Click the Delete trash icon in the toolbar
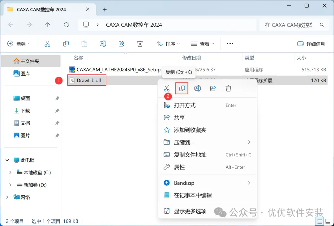 tap(140, 44)
